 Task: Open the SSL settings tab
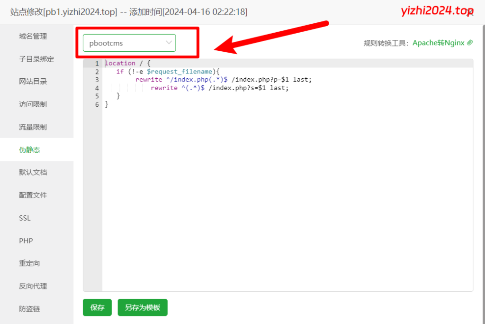click(25, 218)
